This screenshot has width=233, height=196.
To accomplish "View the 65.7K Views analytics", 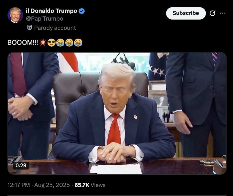I will pyautogui.click(x=90, y=185).
